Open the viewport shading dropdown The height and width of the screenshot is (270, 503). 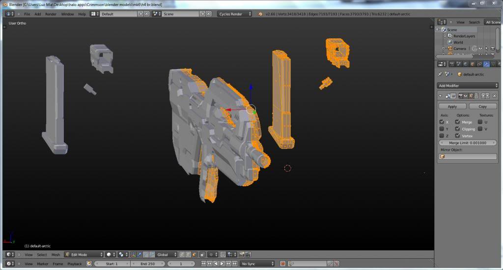click(x=111, y=255)
